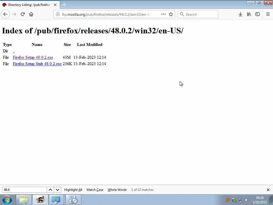Screen dimensions: 273x205
Task: Download Firefox Setup 48.0.2.exe
Action: (x=33, y=57)
